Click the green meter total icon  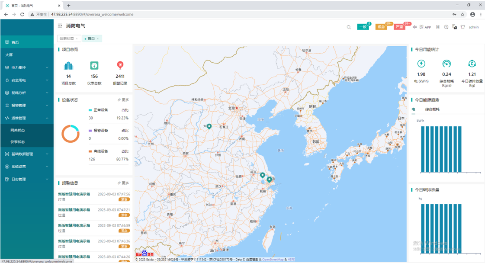(94, 65)
